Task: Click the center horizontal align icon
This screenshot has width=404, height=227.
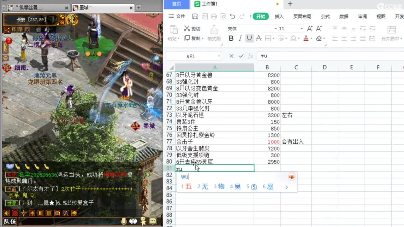Action: coord(344,38)
